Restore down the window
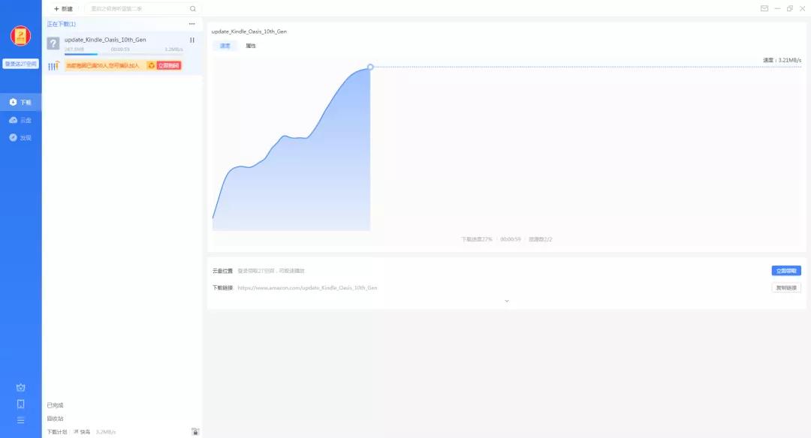The width and height of the screenshot is (811, 438). tap(790, 8)
